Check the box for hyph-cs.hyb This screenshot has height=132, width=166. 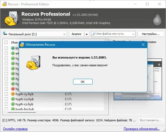pos(6,104)
